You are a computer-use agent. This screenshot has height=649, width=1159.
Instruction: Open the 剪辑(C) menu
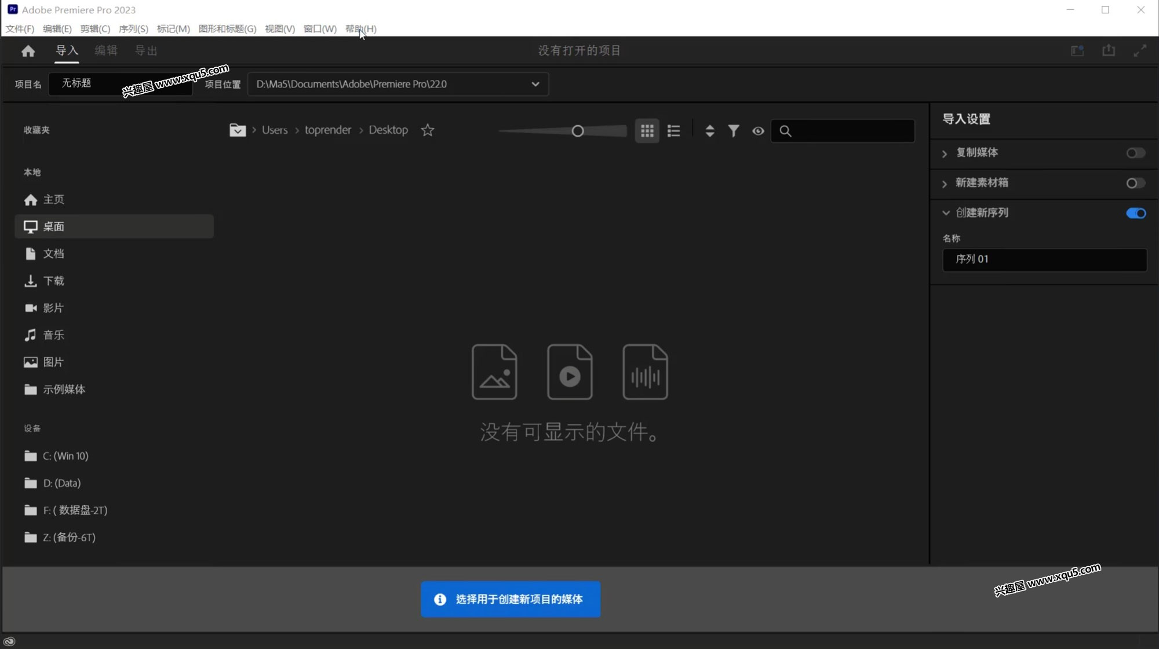95,29
